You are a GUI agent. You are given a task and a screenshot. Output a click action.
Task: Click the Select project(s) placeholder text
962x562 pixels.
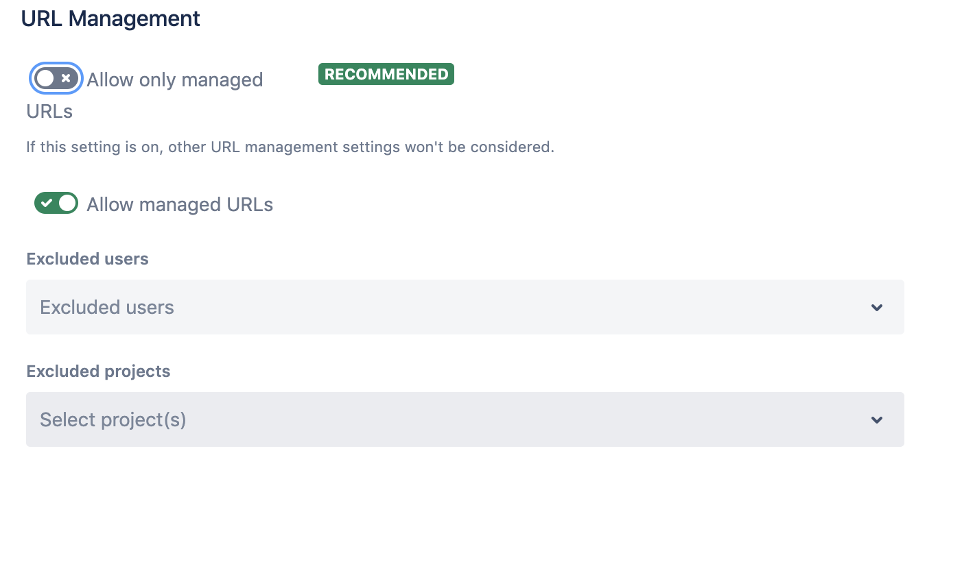[x=113, y=420]
